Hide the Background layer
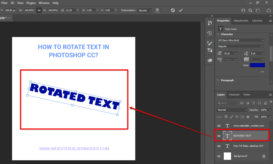The width and height of the screenshot is (273, 164). 219,156
